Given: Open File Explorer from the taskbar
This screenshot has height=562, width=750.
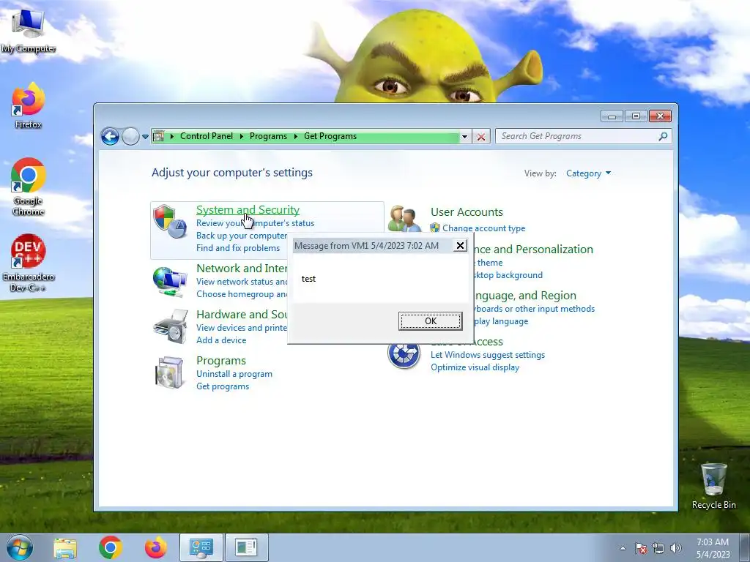Looking at the screenshot, I should pos(65,547).
